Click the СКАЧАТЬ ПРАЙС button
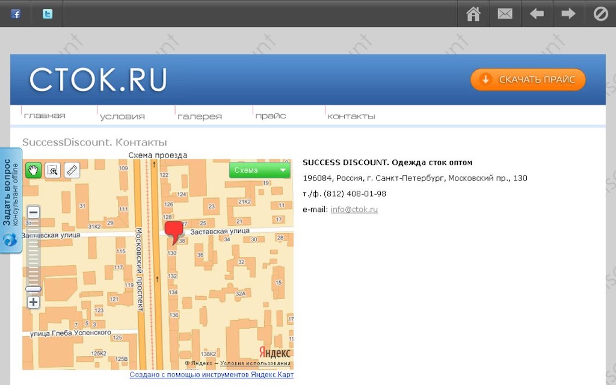The width and height of the screenshot is (616, 385). [528, 79]
